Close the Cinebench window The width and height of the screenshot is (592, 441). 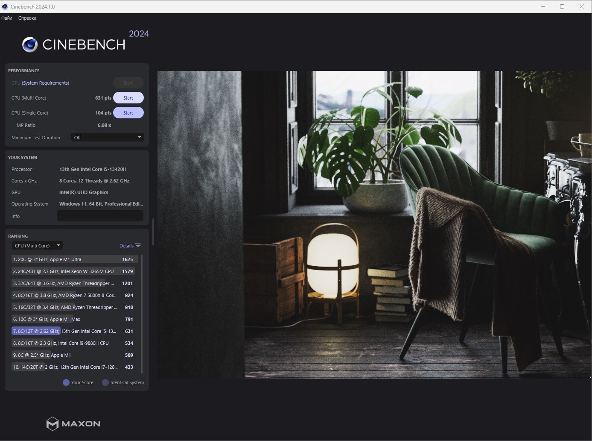582,6
